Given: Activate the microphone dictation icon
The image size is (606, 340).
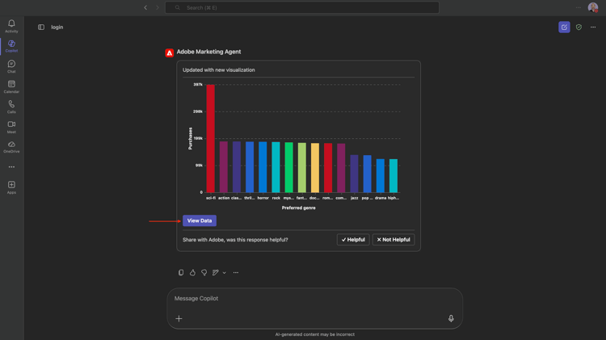Looking at the screenshot, I should tap(451, 318).
